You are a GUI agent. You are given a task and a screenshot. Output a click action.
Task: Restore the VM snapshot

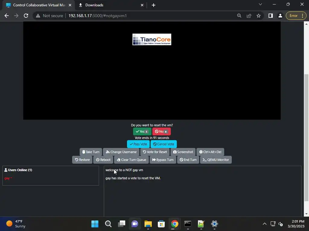click(82, 160)
